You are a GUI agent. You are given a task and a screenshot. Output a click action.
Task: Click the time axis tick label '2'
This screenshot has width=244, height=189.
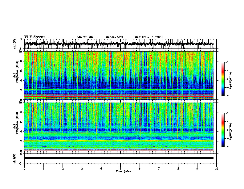(63, 169)
